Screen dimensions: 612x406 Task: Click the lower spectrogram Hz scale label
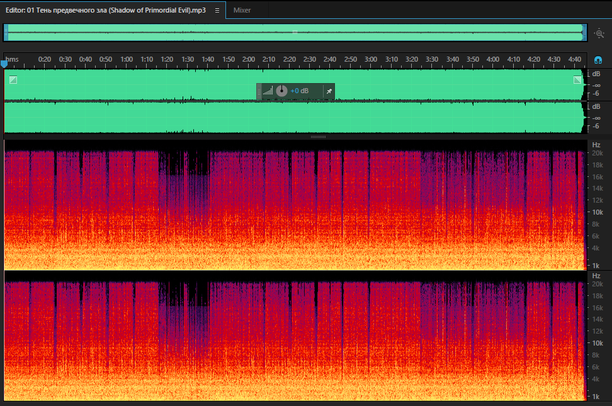[596, 276]
